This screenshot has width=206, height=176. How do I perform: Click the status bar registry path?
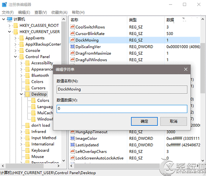click(48, 173)
